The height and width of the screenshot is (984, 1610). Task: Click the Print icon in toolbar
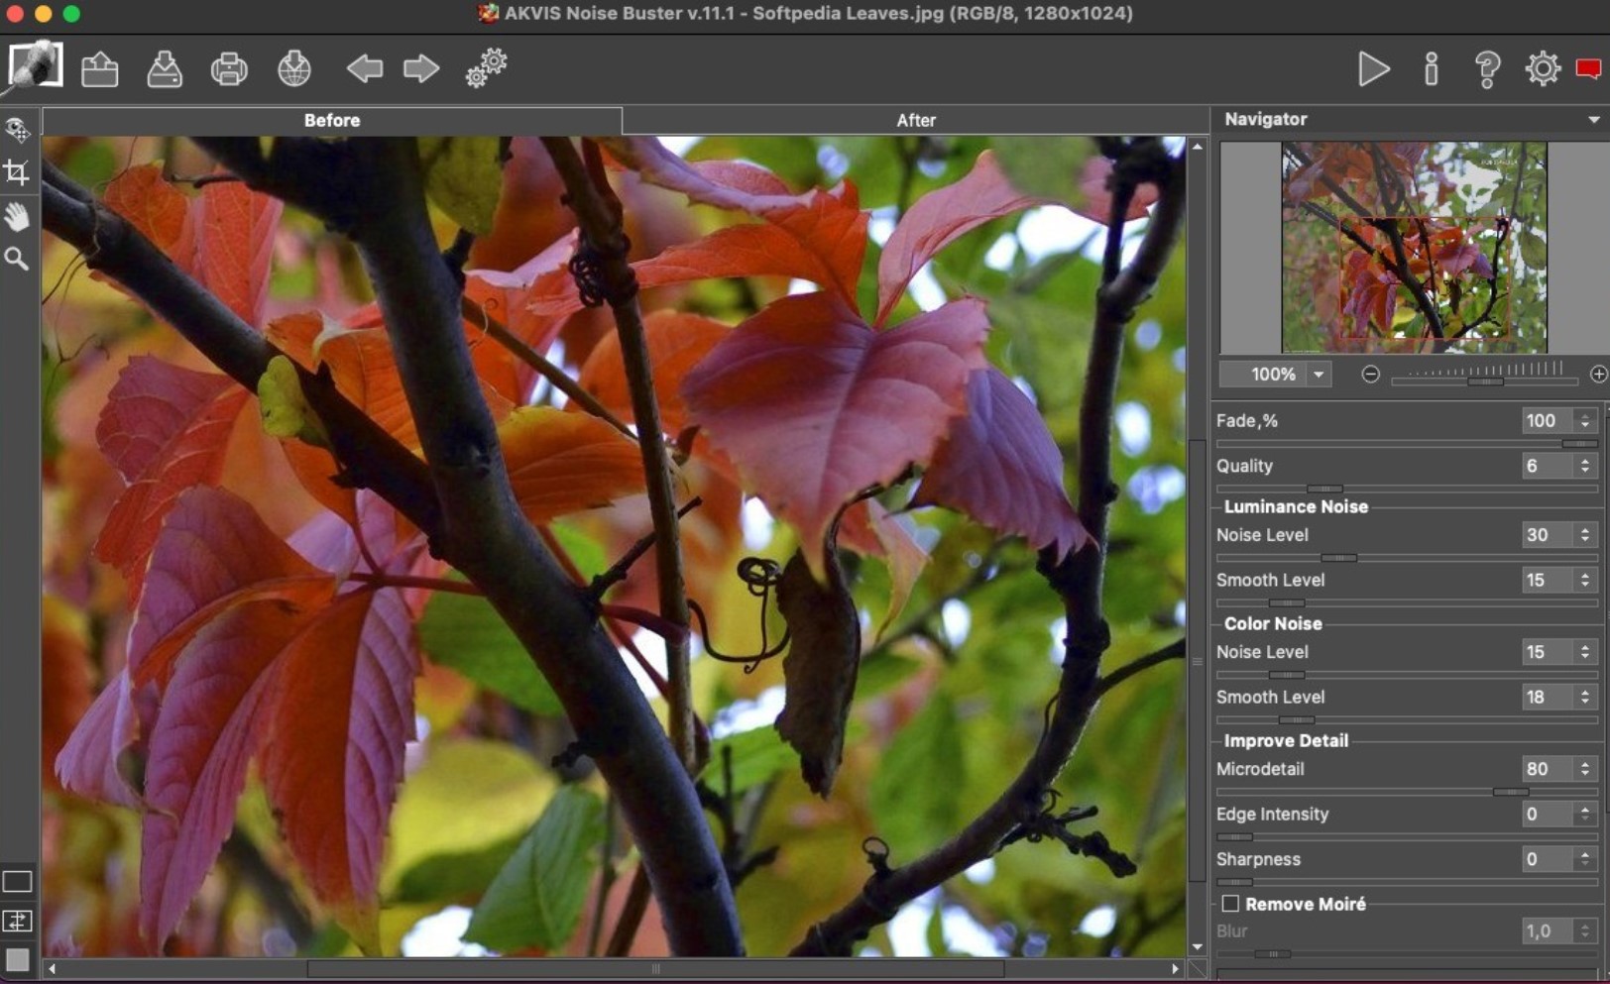click(229, 69)
